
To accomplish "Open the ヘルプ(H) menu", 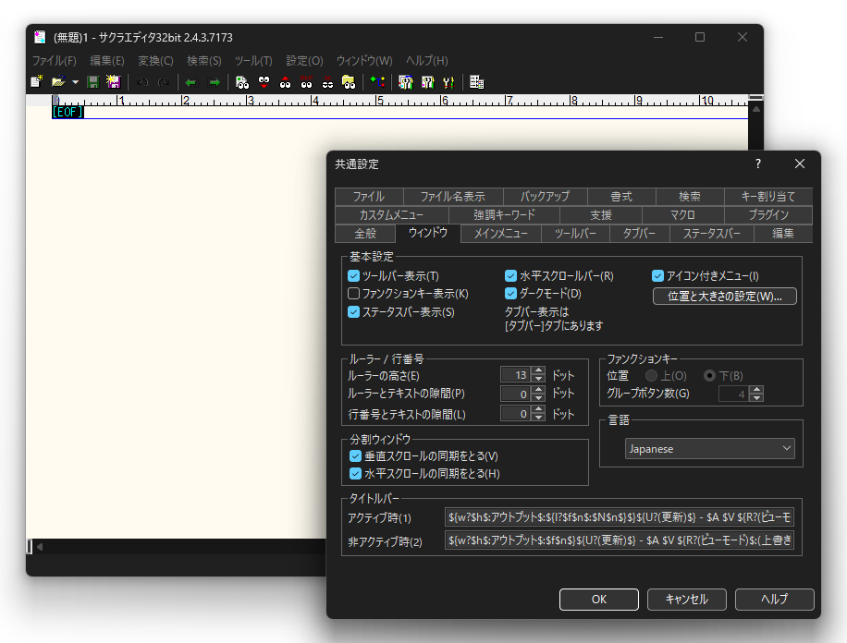I will (427, 60).
